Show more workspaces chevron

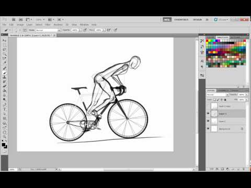point(207,20)
